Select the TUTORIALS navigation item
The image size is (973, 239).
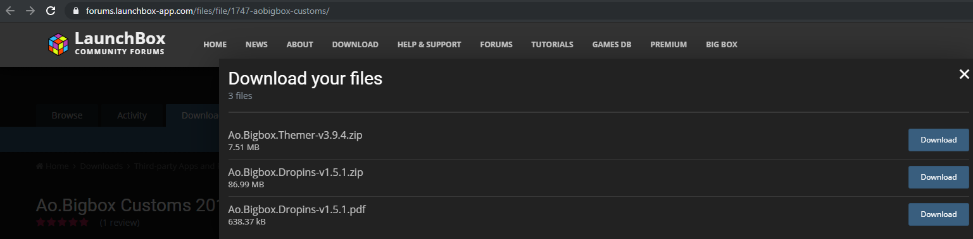552,45
